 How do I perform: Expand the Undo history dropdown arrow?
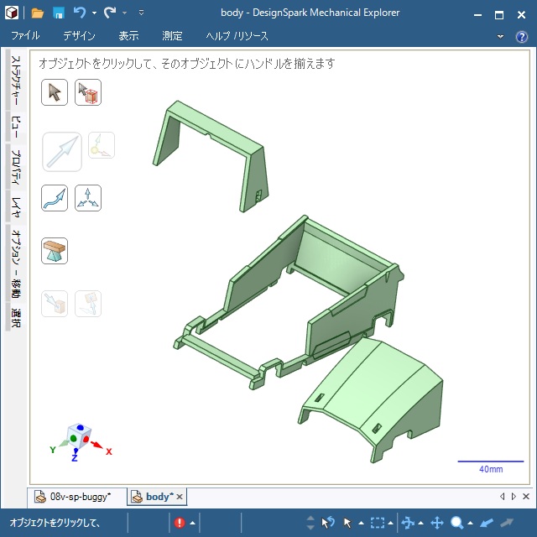point(94,13)
